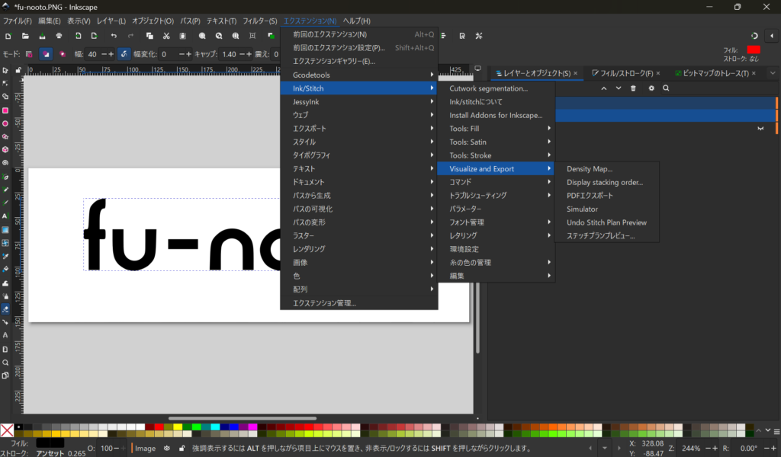Click the Undo arrow icon
781x457 pixels.
click(x=114, y=36)
